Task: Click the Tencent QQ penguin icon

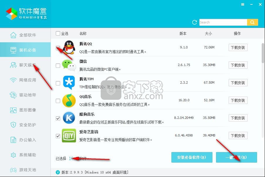Action: pyautogui.click(x=69, y=48)
